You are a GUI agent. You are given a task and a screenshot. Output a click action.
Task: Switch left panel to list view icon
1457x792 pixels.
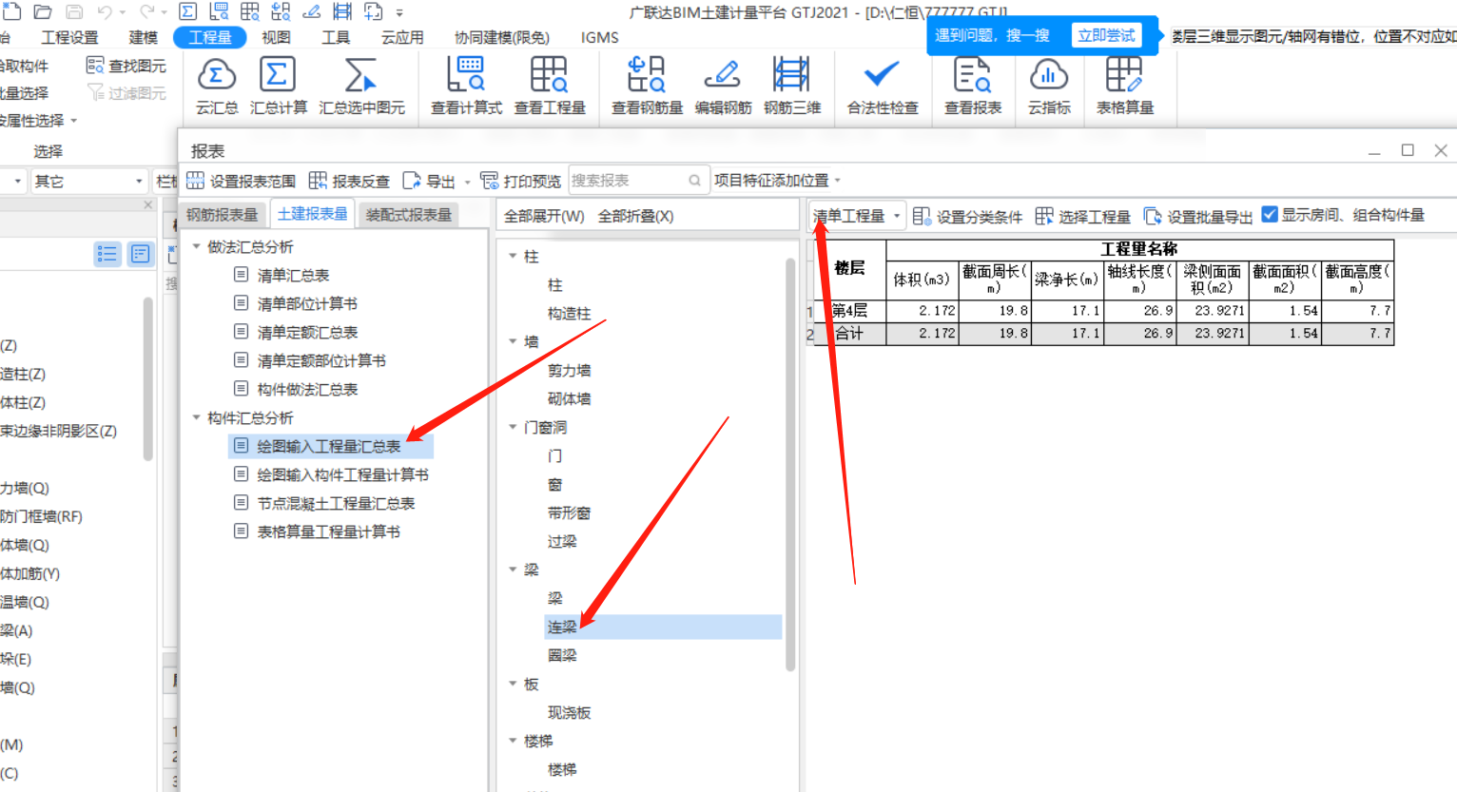tap(107, 254)
